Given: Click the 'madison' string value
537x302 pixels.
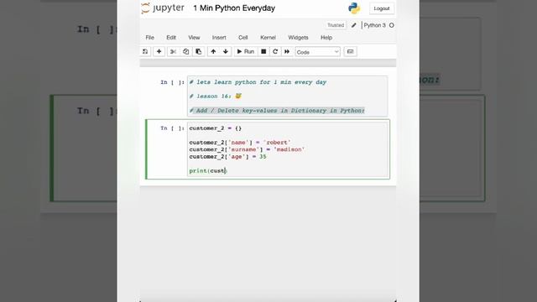Looking at the screenshot, I should coord(289,149).
